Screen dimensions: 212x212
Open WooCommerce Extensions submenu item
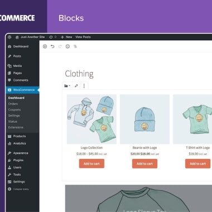(16, 127)
